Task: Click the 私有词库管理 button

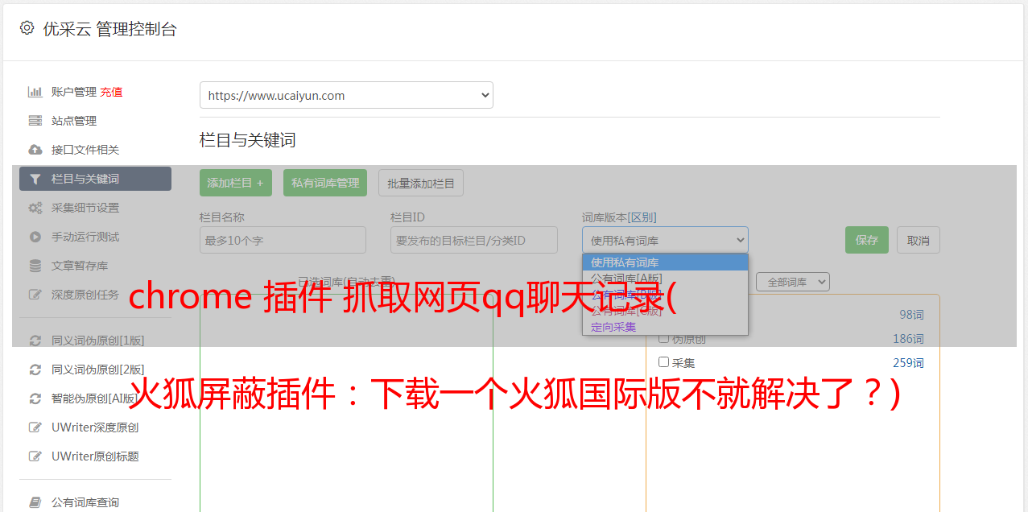Action: click(325, 183)
